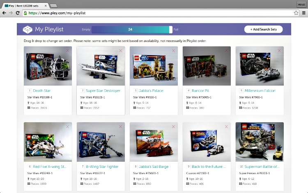This screenshot has height=193, width=308.
Task: Click the Add/Search Sets button
Action: (x=263, y=29)
